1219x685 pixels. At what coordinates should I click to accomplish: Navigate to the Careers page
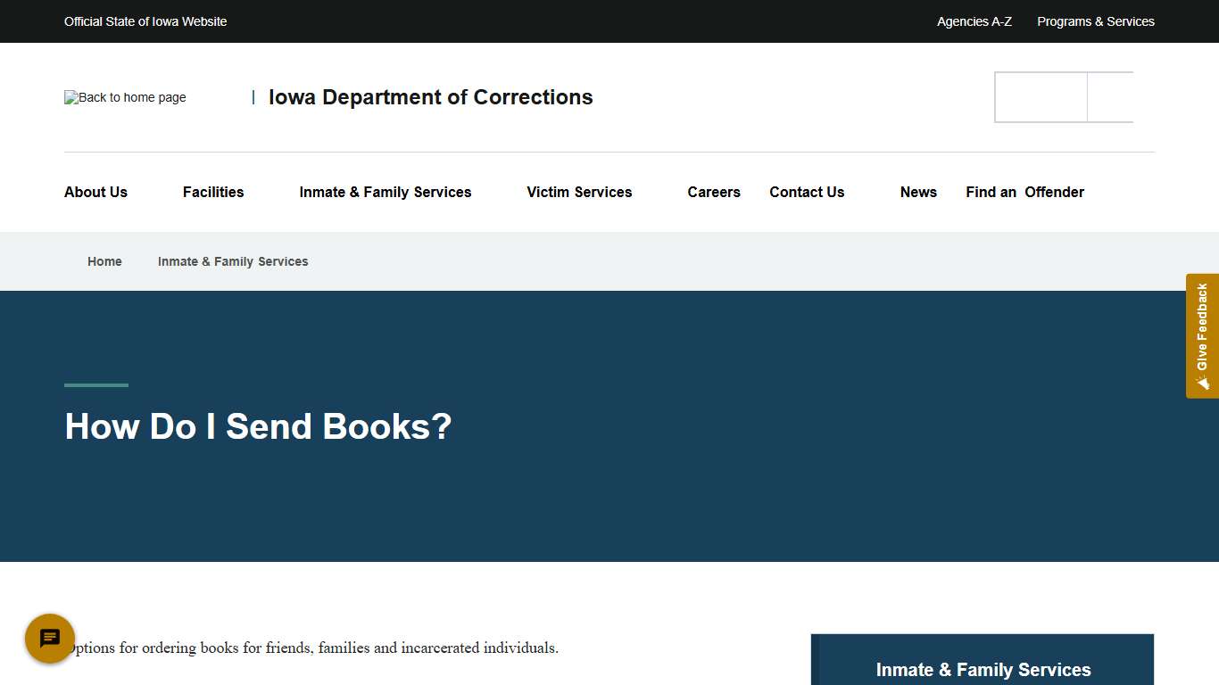714,192
